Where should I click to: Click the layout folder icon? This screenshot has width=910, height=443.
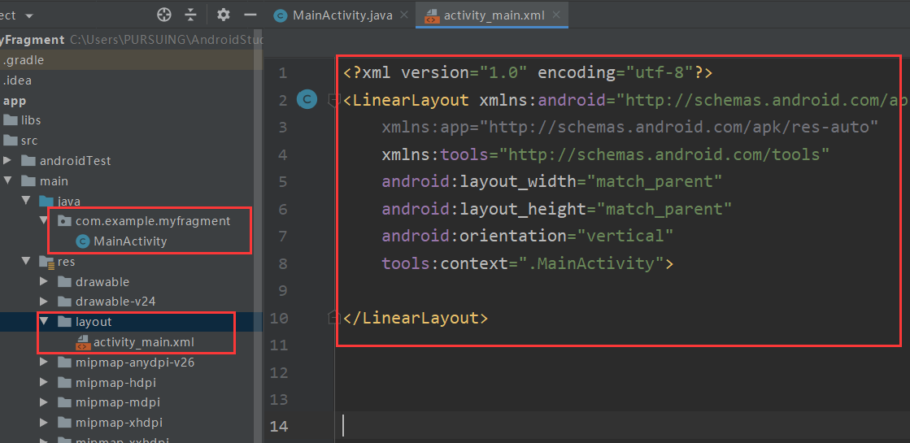[64, 322]
